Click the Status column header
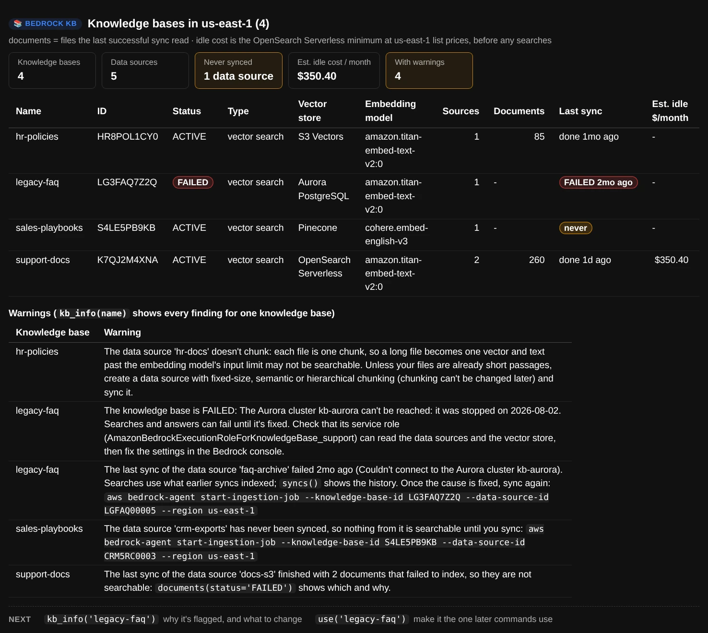This screenshot has width=708, height=633. point(187,111)
